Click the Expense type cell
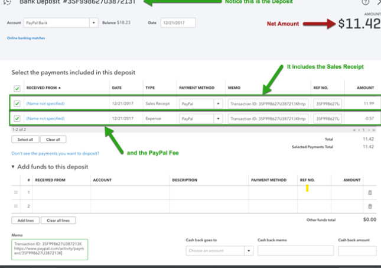Viewport: 381px width, 268px height. [x=153, y=118]
